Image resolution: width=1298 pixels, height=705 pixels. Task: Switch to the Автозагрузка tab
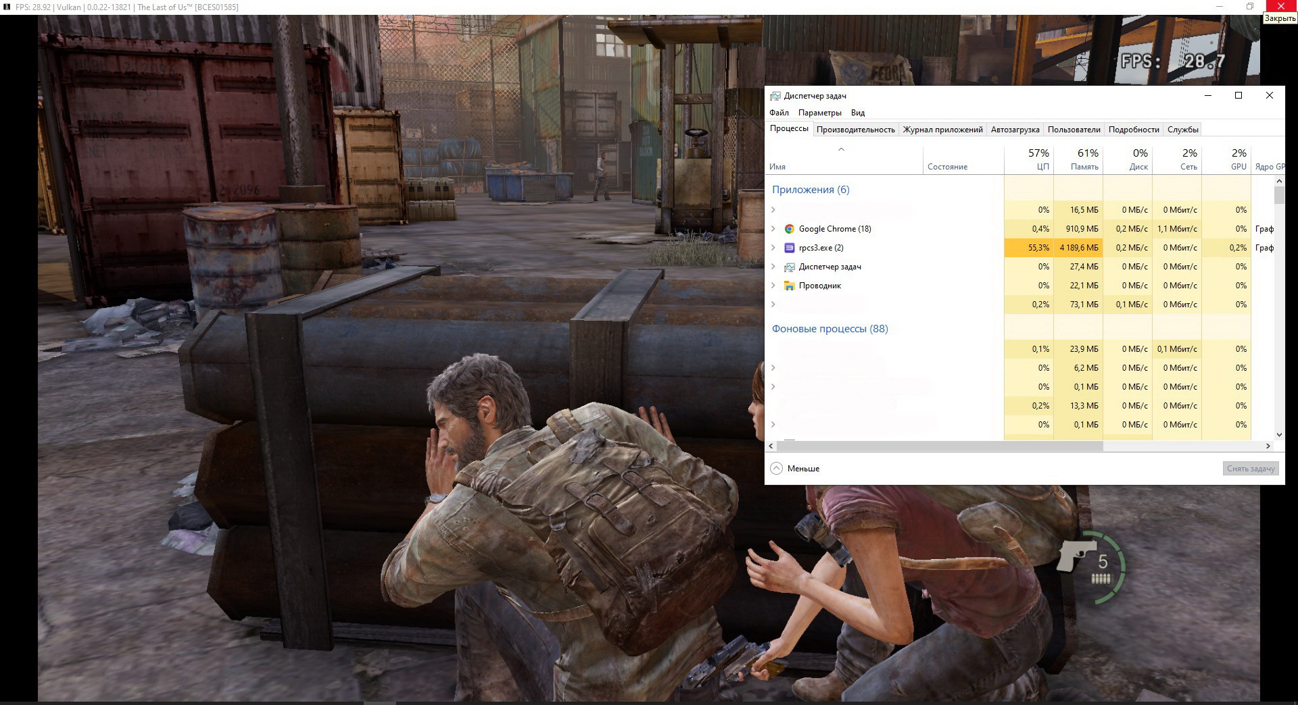(x=1015, y=130)
